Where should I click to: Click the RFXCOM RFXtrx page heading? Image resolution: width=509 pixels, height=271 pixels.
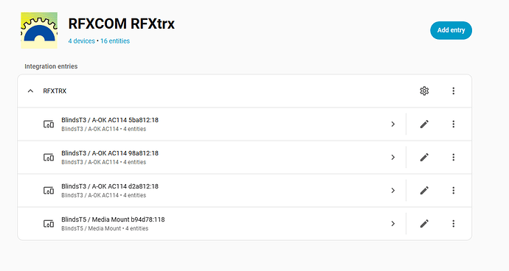(122, 24)
